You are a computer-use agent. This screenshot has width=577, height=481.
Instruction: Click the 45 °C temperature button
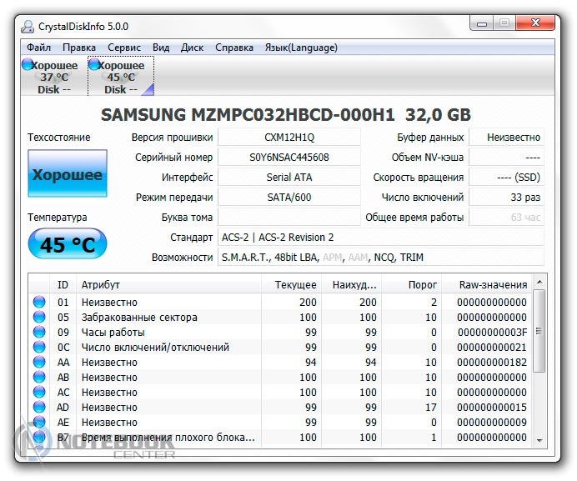coord(68,246)
